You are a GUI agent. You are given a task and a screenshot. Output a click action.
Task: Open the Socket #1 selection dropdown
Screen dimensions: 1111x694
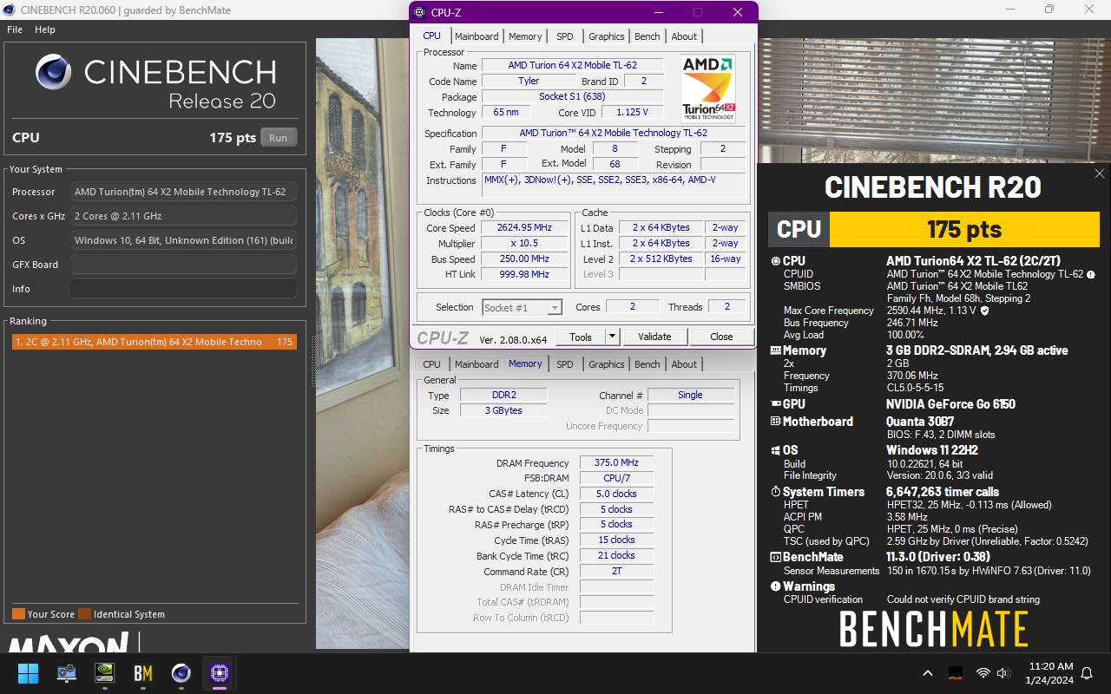pos(522,307)
